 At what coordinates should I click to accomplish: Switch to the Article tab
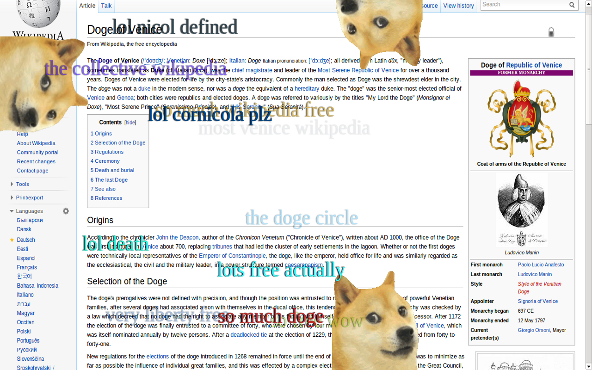pyautogui.click(x=87, y=6)
